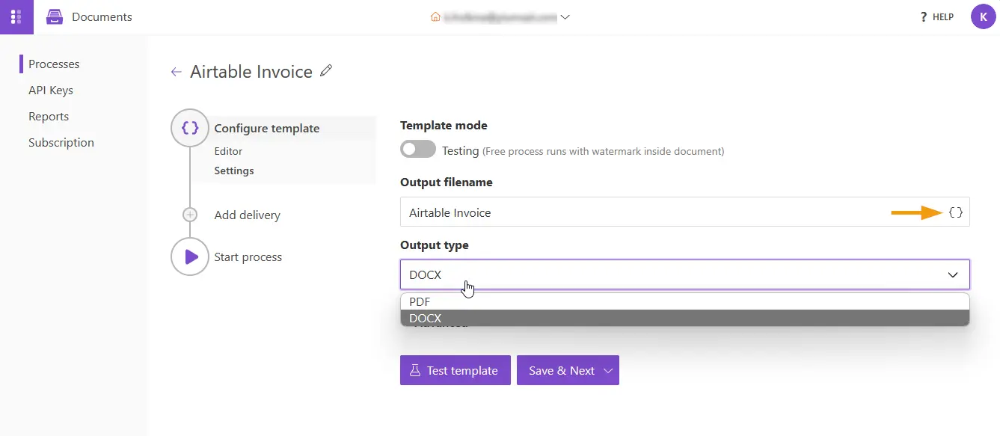This screenshot has height=436, width=1000.
Task: Click the Save & Next button
Action: tap(568, 370)
